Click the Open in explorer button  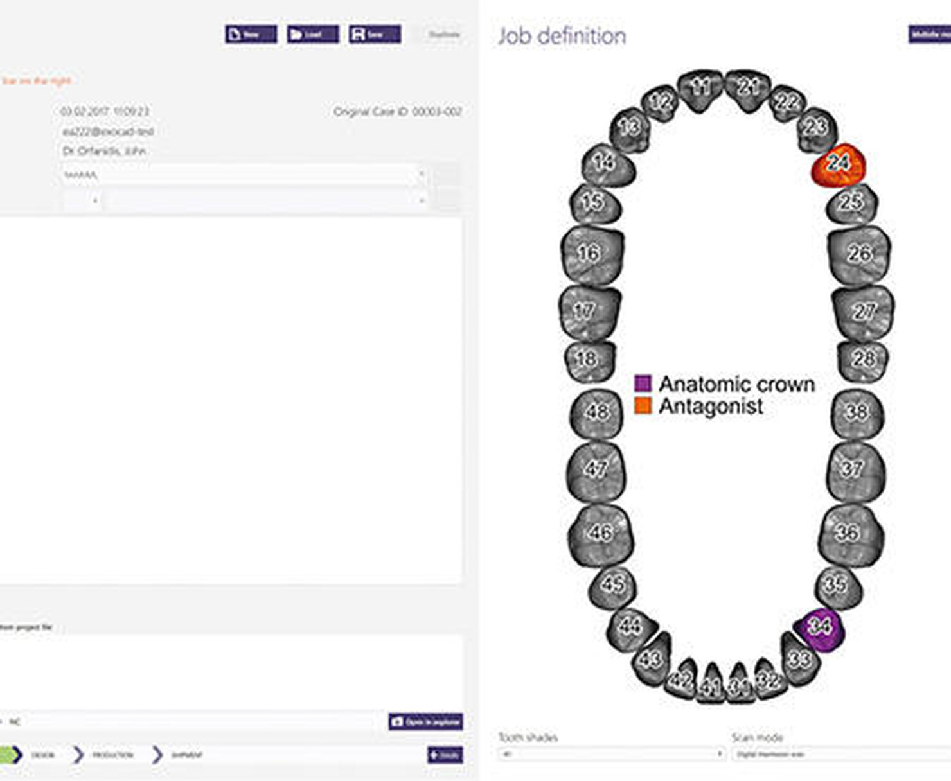425,722
